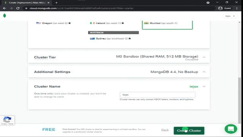Focus the cluster name input field
Image resolution: width=243 pixels, height=137 pixels.
tap(158, 95)
